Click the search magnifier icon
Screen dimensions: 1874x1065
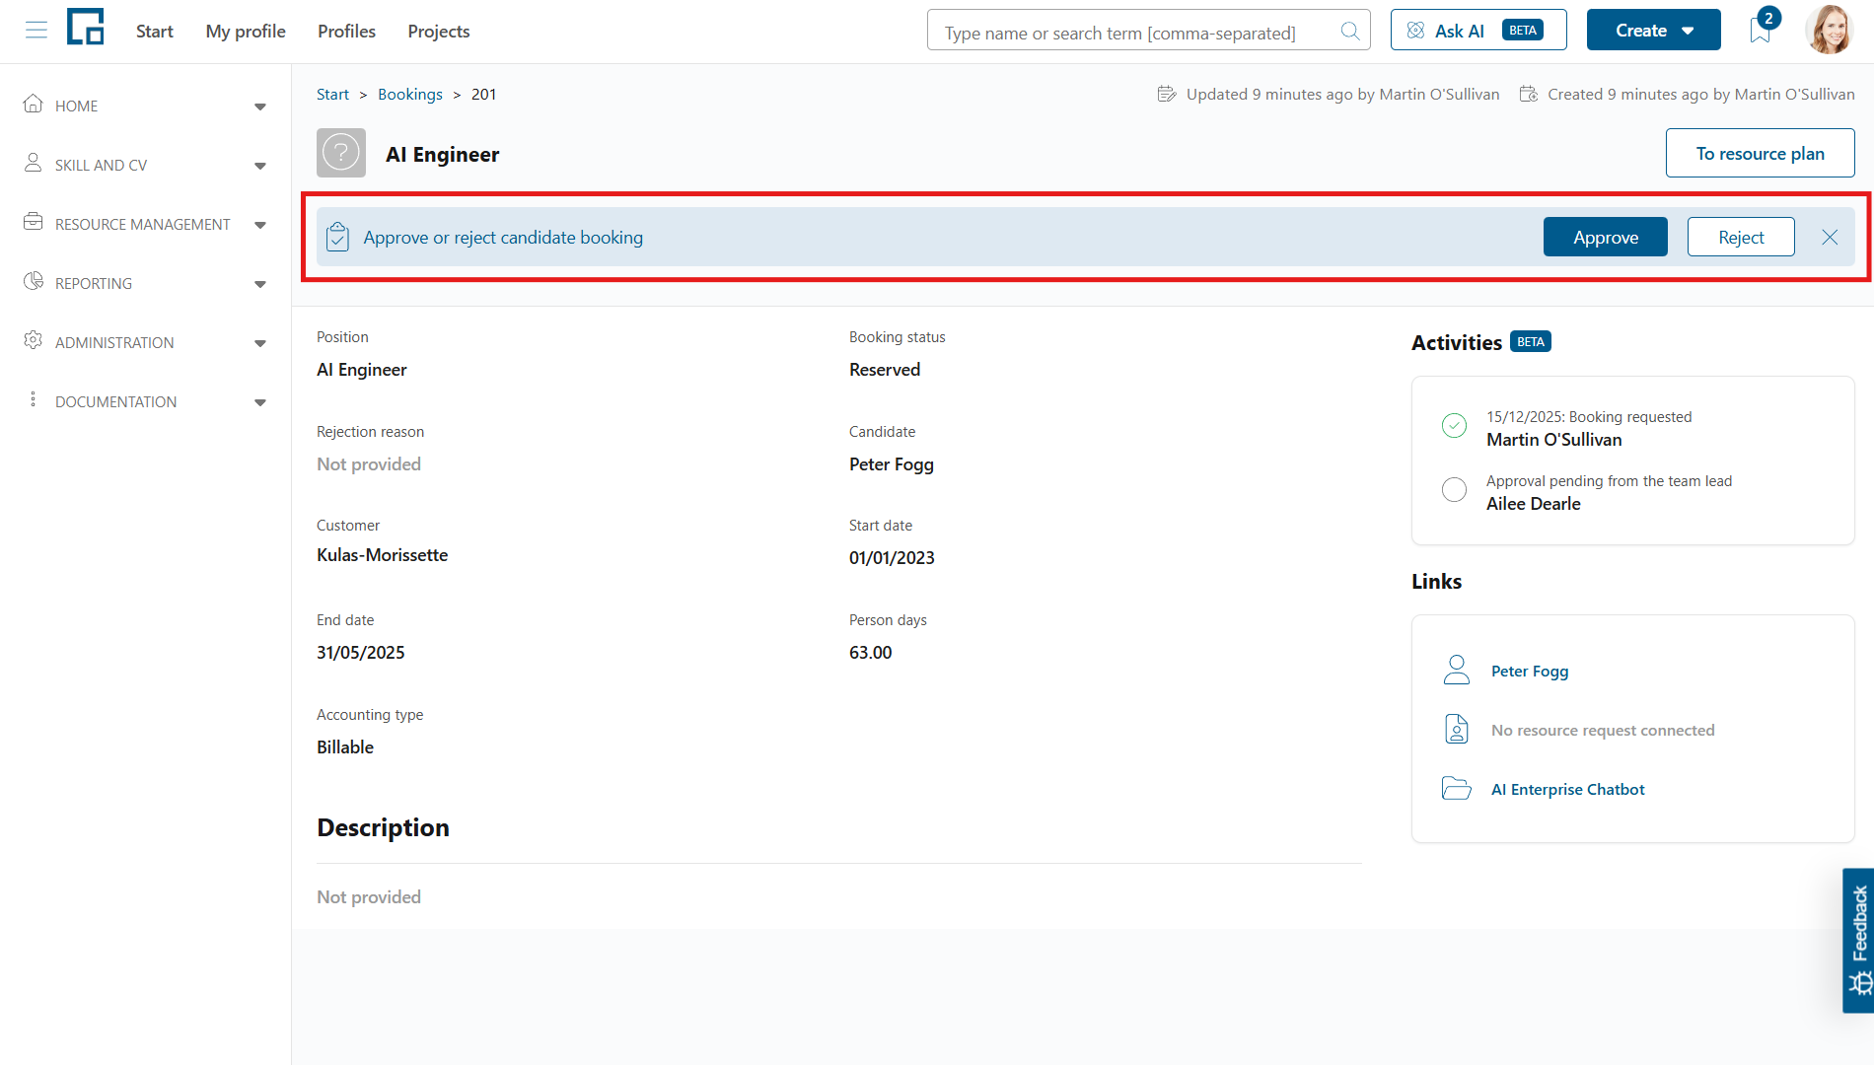[x=1350, y=31]
